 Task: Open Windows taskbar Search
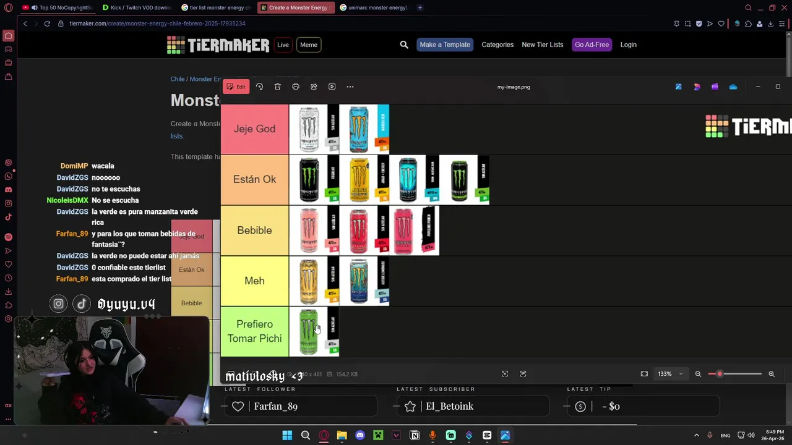306,435
